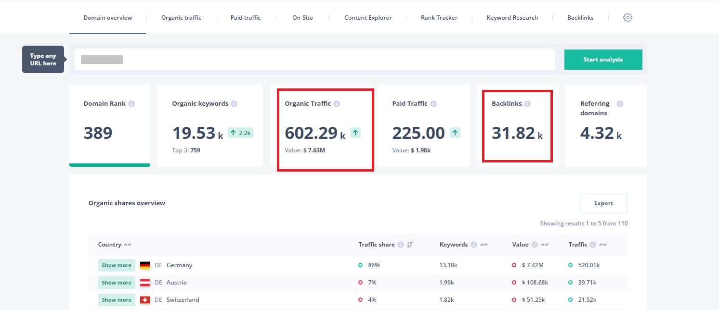
Task: Click the Referring domains info icon
Action: click(620, 104)
